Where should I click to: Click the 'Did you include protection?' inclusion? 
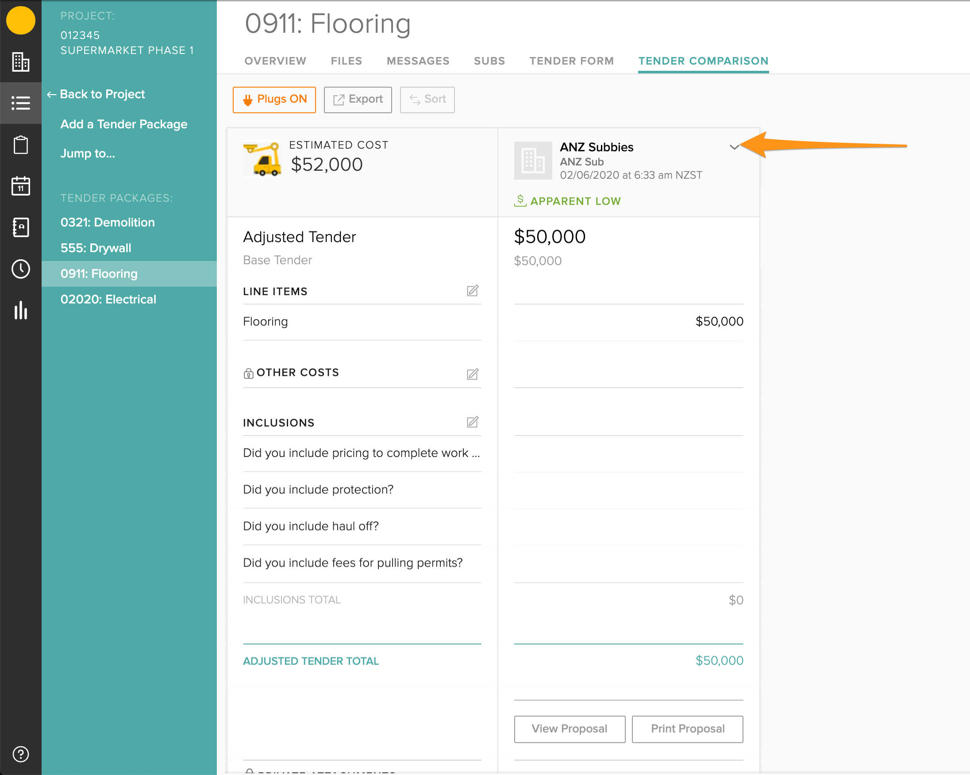pos(318,489)
